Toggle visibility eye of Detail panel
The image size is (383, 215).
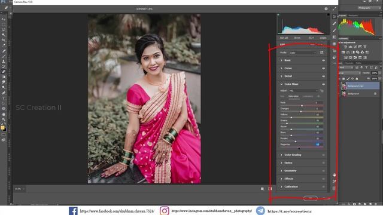(x=323, y=76)
